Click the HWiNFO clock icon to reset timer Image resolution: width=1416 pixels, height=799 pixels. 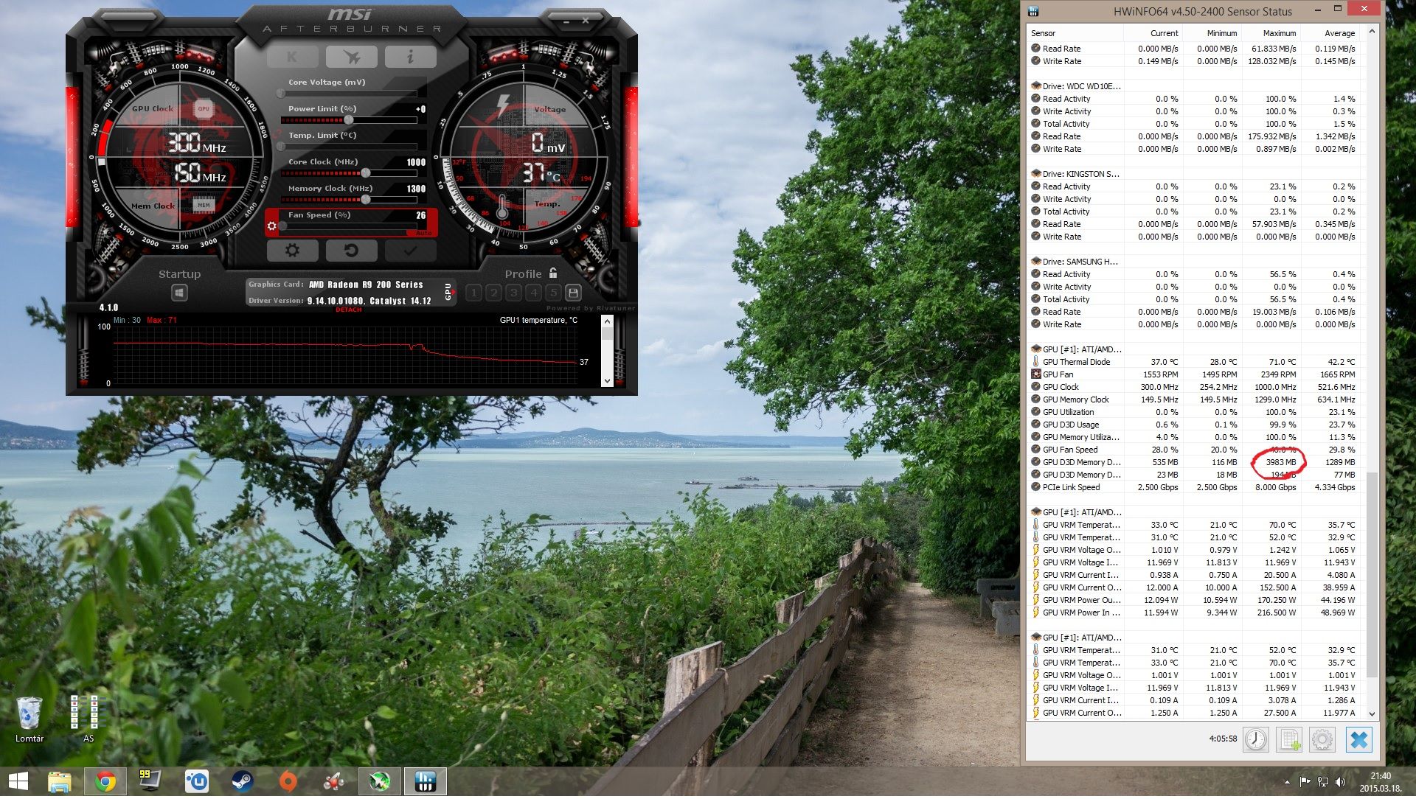[x=1255, y=739]
